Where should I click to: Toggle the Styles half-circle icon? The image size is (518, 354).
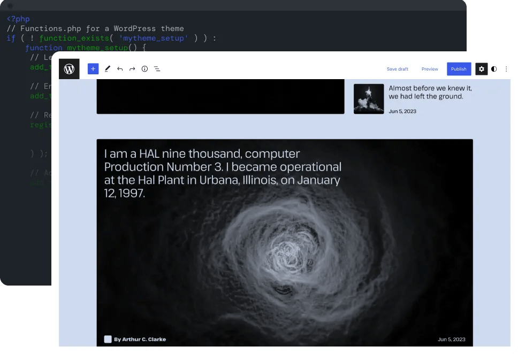[x=494, y=69]
